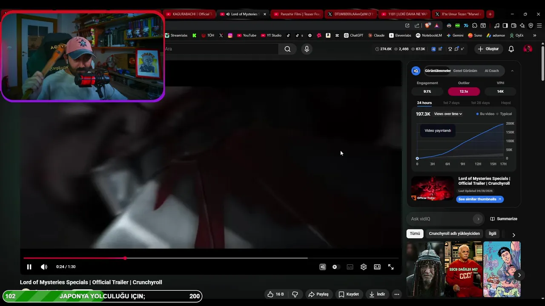The height and width of the screenshot is (306, 545).
Task: Open YT Studio bookmark
Action: point(271,35)
